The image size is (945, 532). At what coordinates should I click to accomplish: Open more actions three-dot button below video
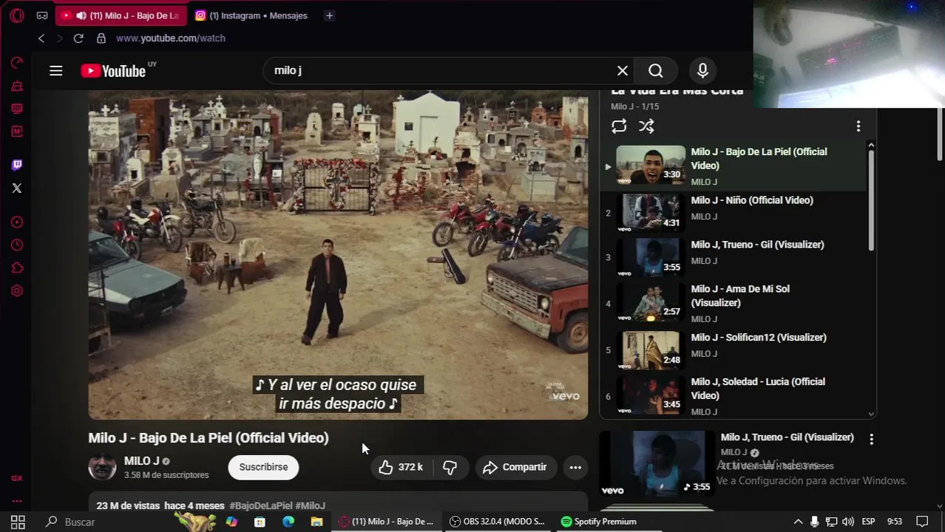point(575,467)
